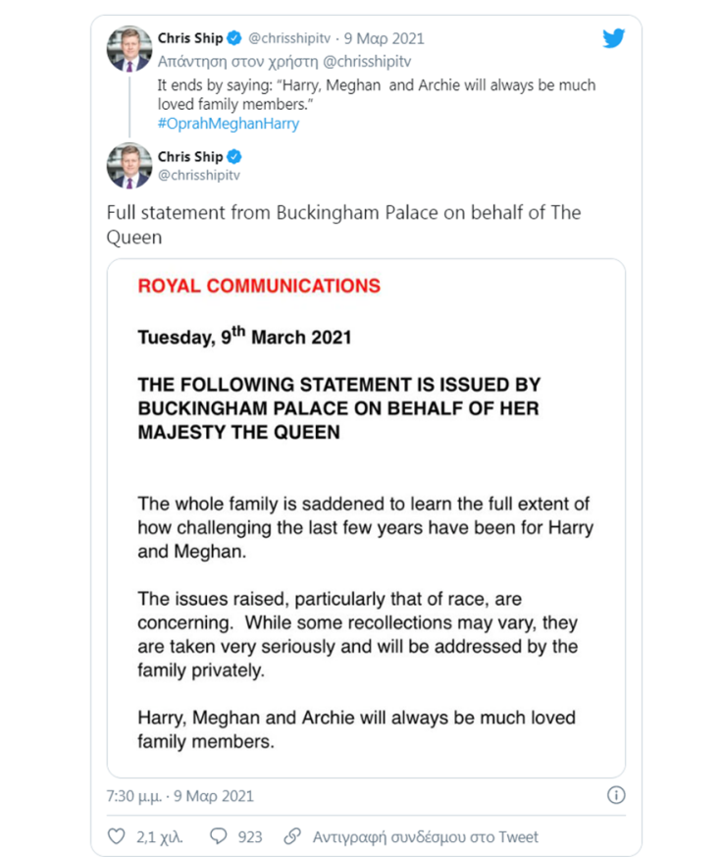
Task: Click the "Αντιγραφή συνδέσμου στο Tweet" text
Action: 425,836
